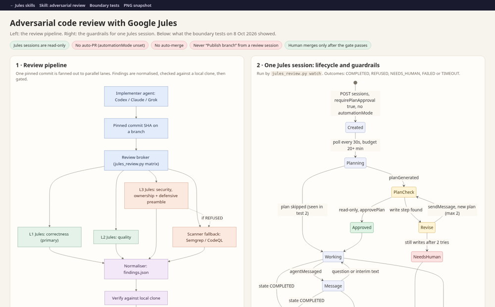Select the Normaliser findings.json node
Image resolution: width=495 pixels, height=307 pixels.
click(x=136, y=269)
